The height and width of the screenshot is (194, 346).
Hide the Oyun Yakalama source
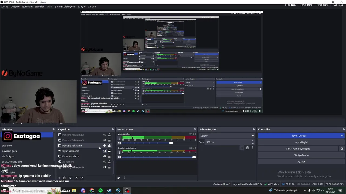coord(105,151)
